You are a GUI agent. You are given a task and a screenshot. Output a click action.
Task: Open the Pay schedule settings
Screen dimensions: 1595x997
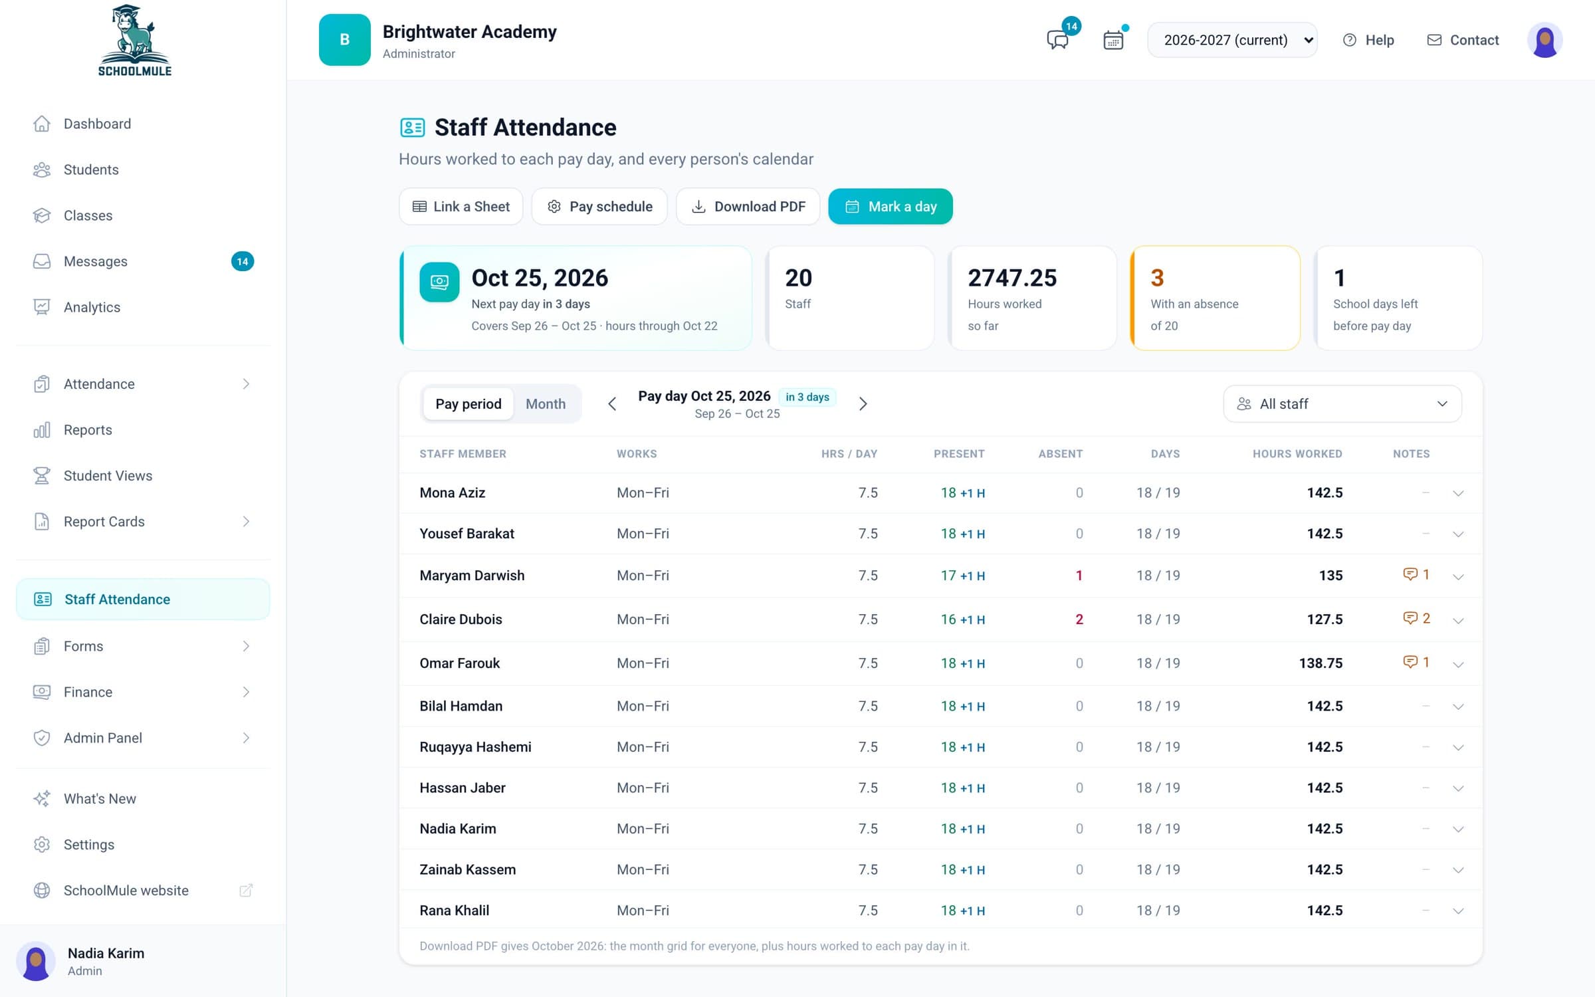coord(599,207)
